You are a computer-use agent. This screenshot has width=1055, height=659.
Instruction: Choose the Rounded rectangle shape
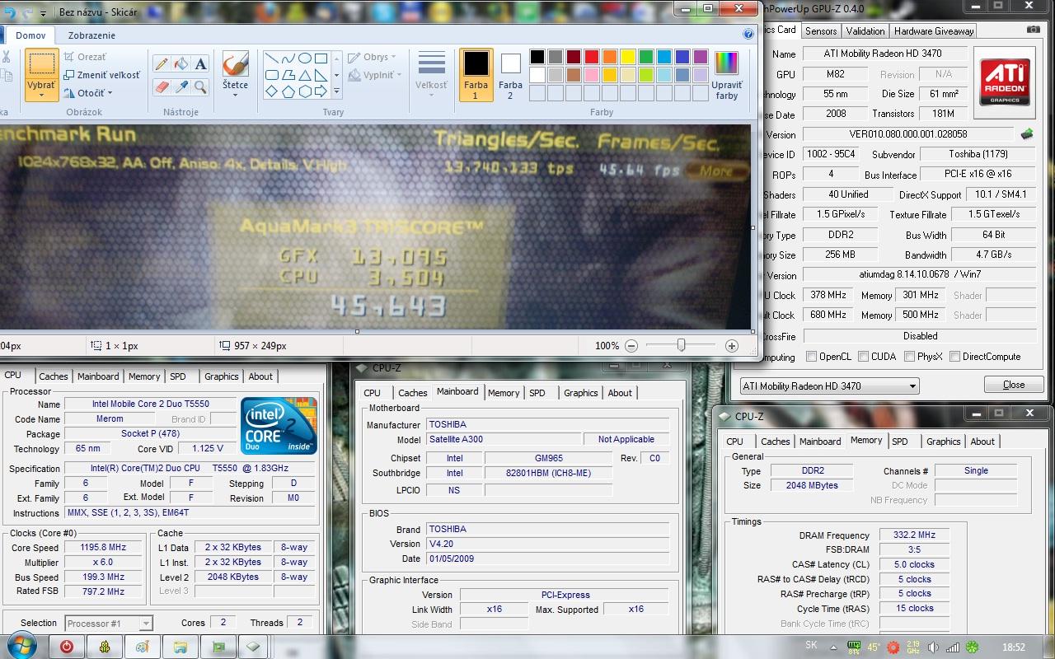click(x=271, y=75)
